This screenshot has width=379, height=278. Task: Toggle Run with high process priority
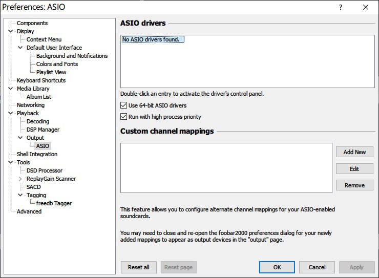pos(123,117)
